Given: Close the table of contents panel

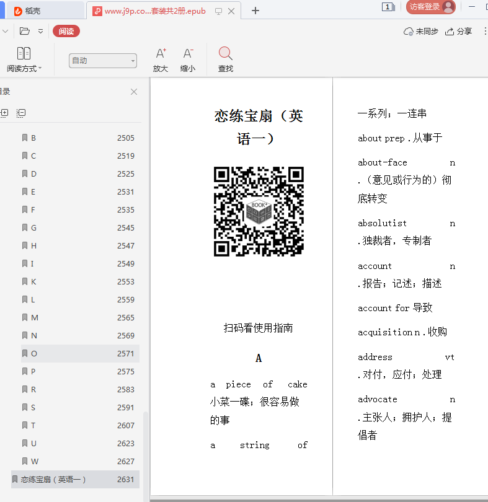Looking at the screenshot, I should (134, 92).
